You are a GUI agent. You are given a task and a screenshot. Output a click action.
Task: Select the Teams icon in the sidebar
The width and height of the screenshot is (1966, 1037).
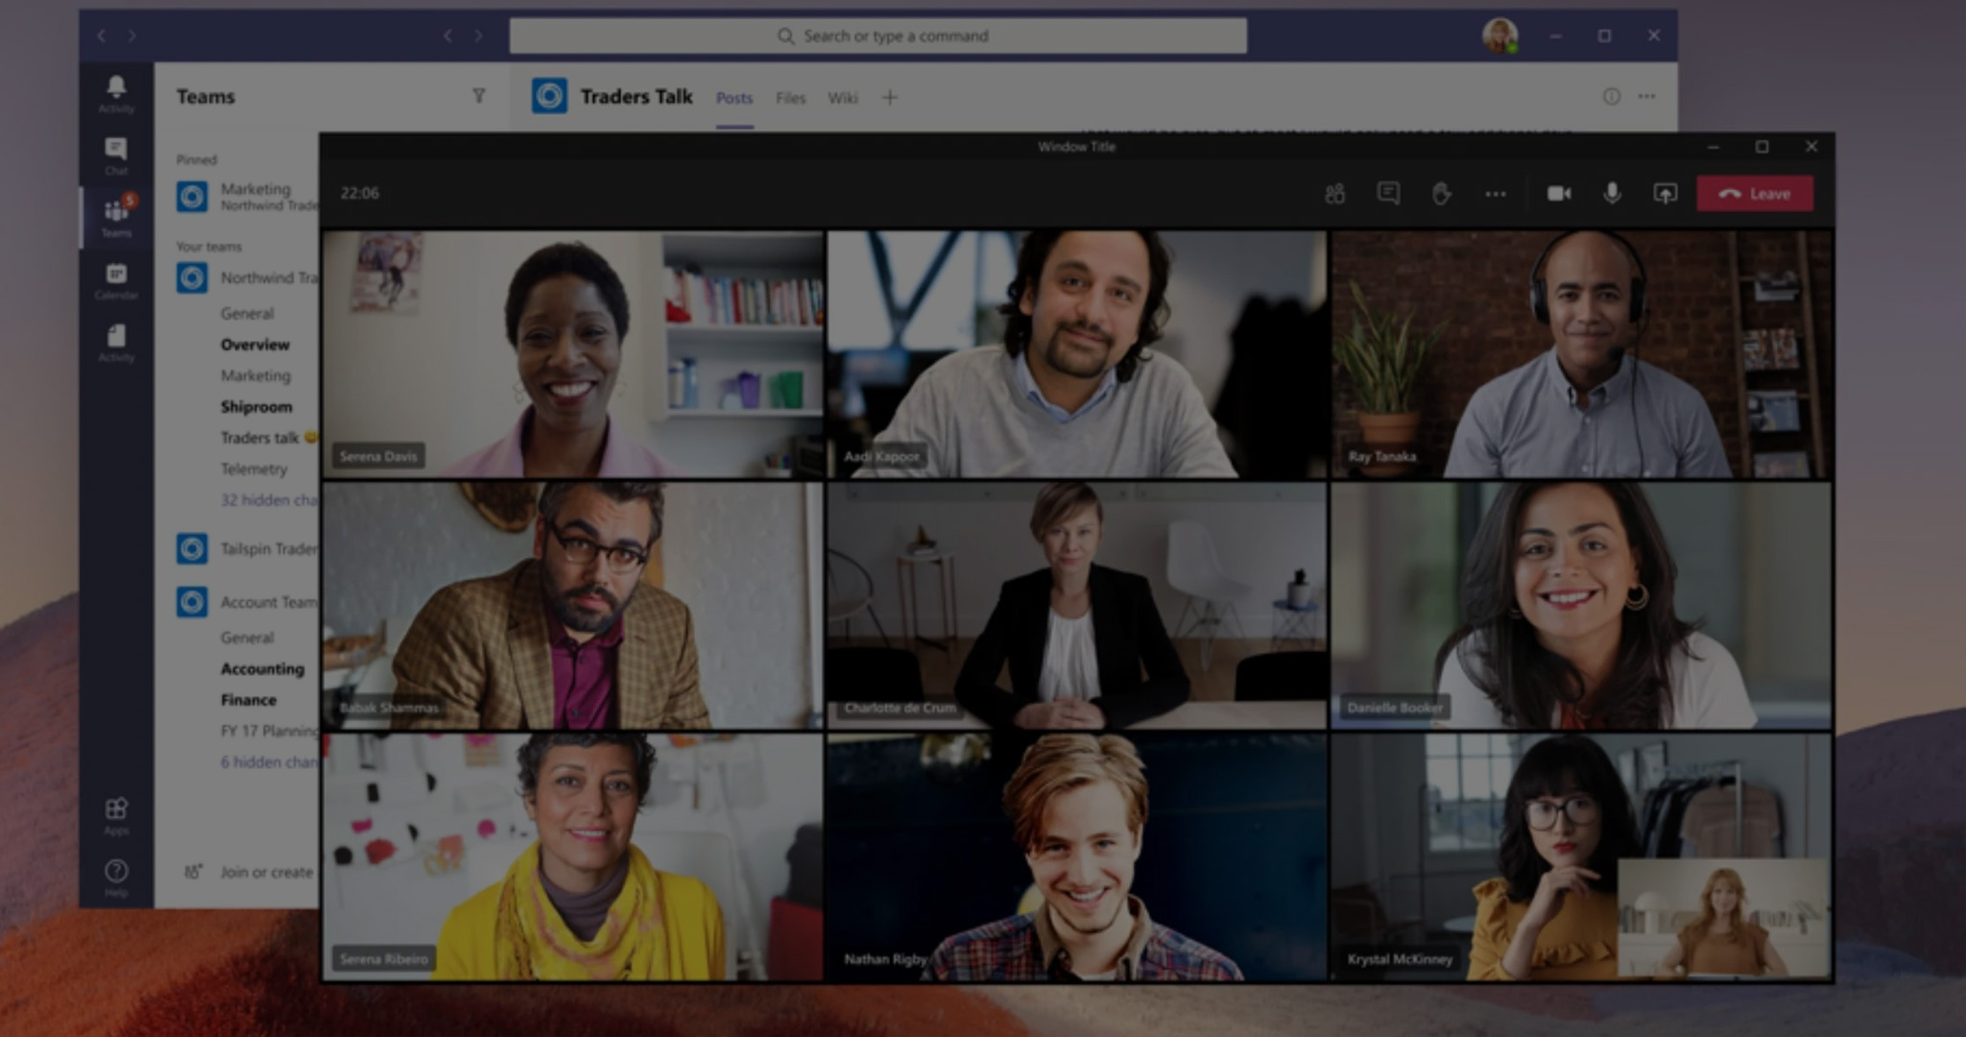(116, 217)
